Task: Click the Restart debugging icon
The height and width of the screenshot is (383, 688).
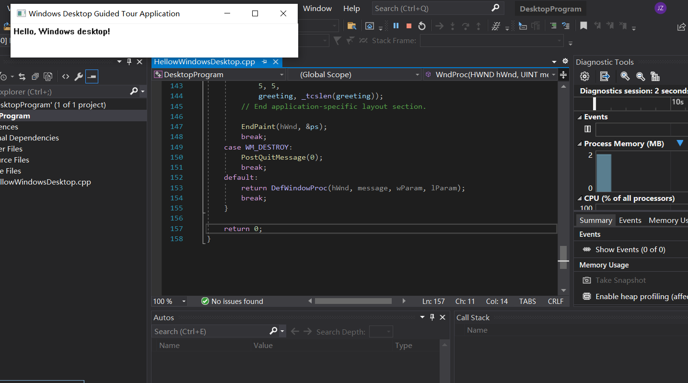Action: pyautogui.click(x=421, y=25)
